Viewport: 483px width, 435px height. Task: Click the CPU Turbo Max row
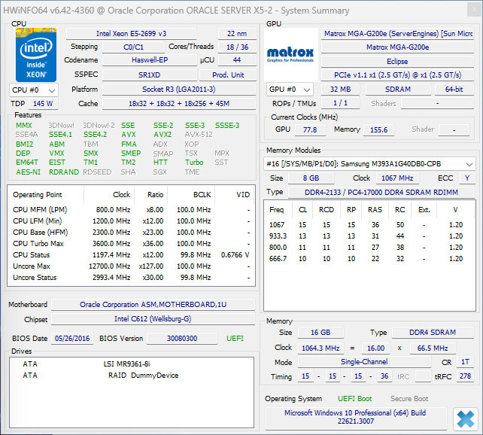coord(131,244)
